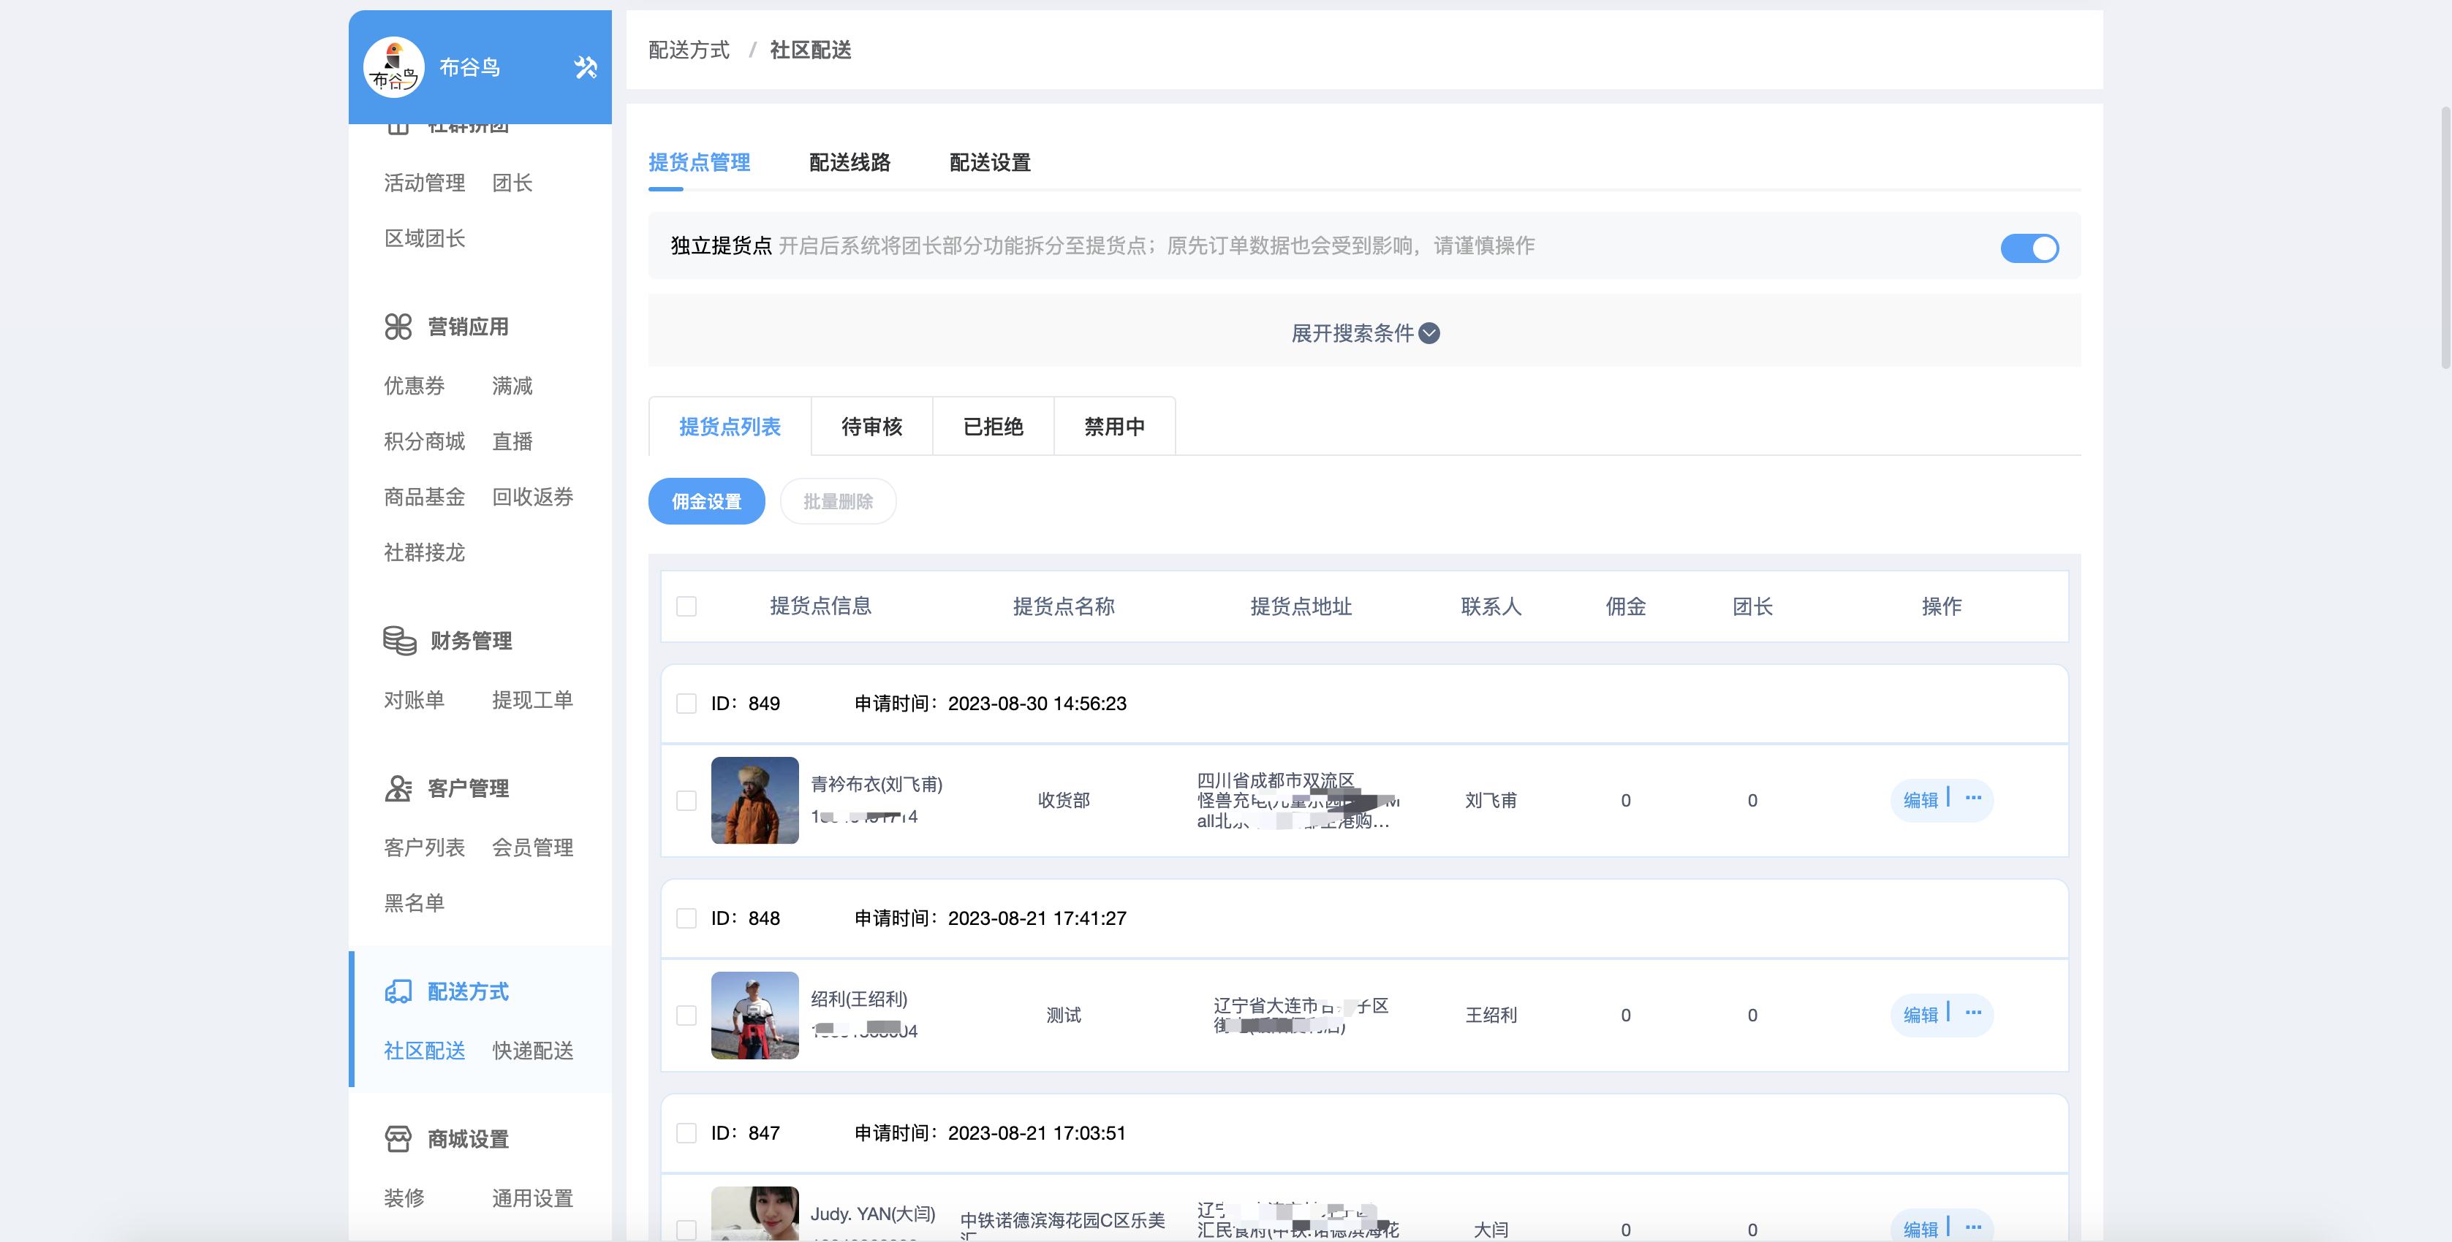
Task: Open 社区配送 in sidebar
Action: click(425, 1051)
